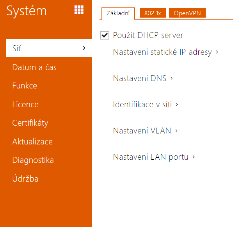The height and width of the screenshot is (227, 233).
Task: Select the Síť sidebar item
Action: tap(49, 48)
